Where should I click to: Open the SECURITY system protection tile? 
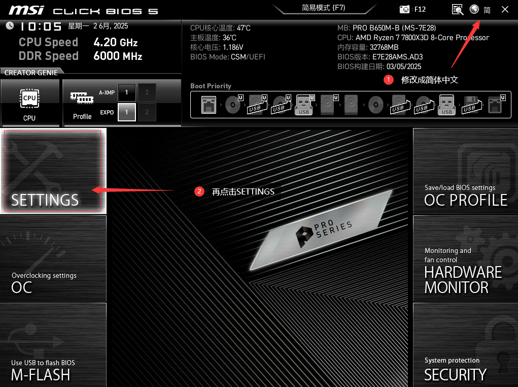[x=465, y=345]
